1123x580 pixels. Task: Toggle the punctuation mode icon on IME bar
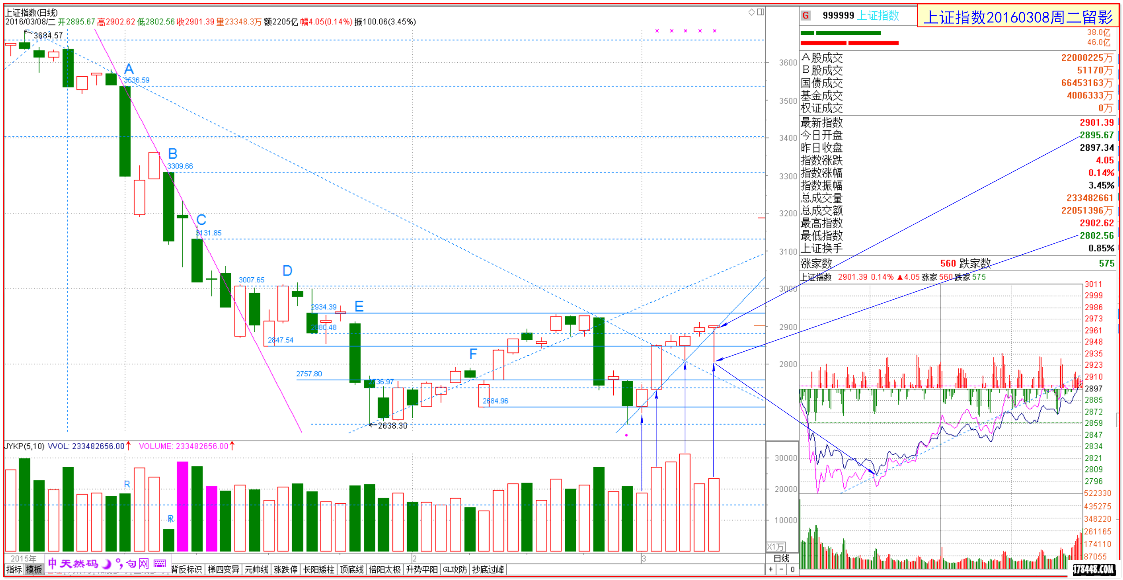119,563
